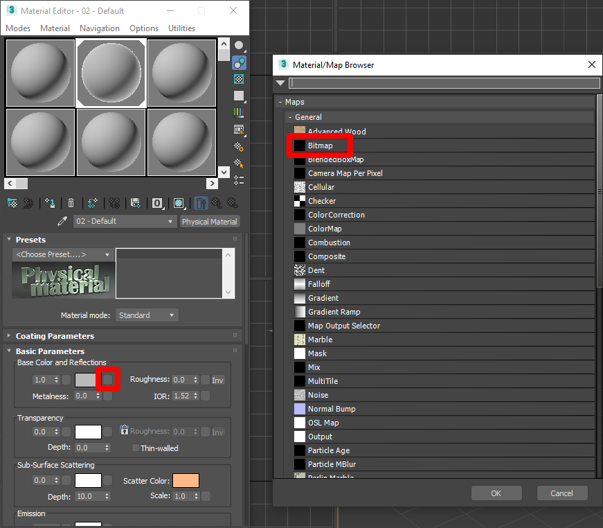Click Go Forward to Sibling icon
This screenshot has height=528, width=603.
(x=233, y=203)
